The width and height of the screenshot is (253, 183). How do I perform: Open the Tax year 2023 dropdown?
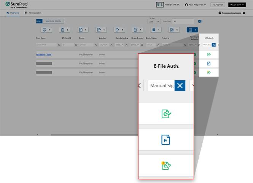154,21
